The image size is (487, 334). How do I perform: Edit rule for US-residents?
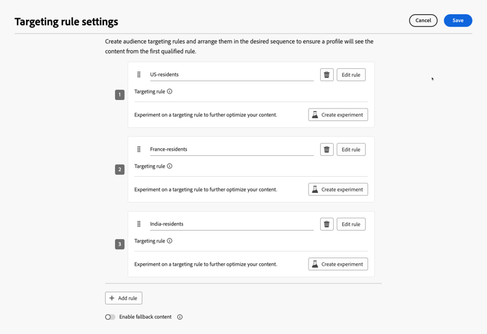click(x=351, y=75)
